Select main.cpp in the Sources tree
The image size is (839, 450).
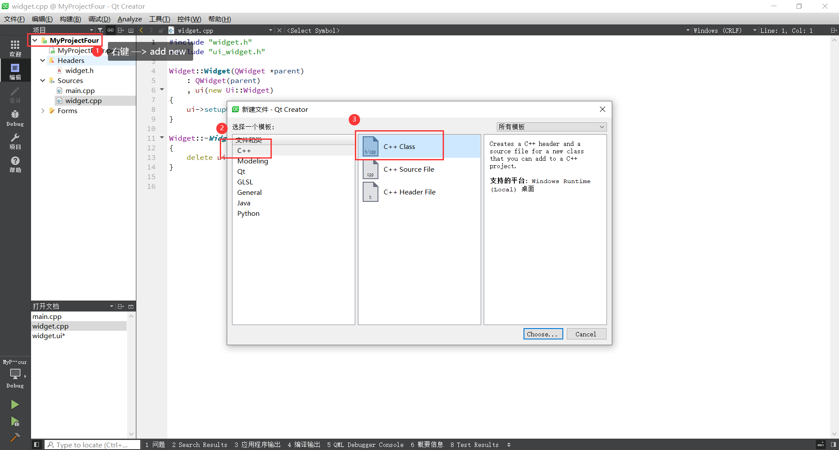pos(80,90)
